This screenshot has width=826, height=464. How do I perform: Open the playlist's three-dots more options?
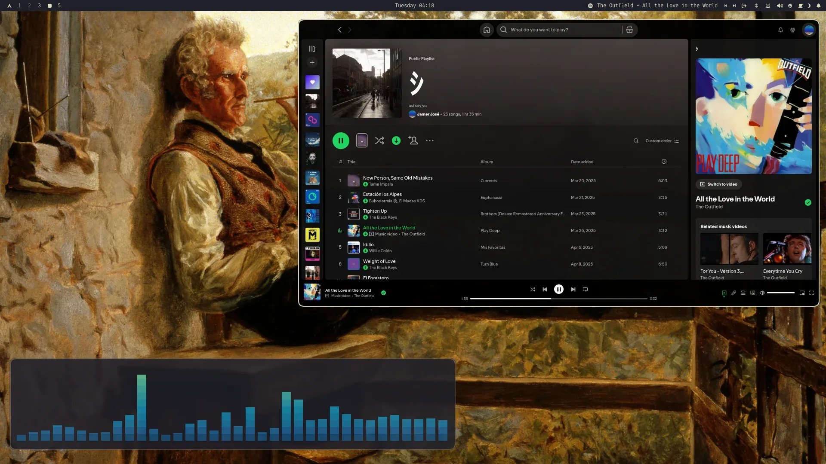430,140
